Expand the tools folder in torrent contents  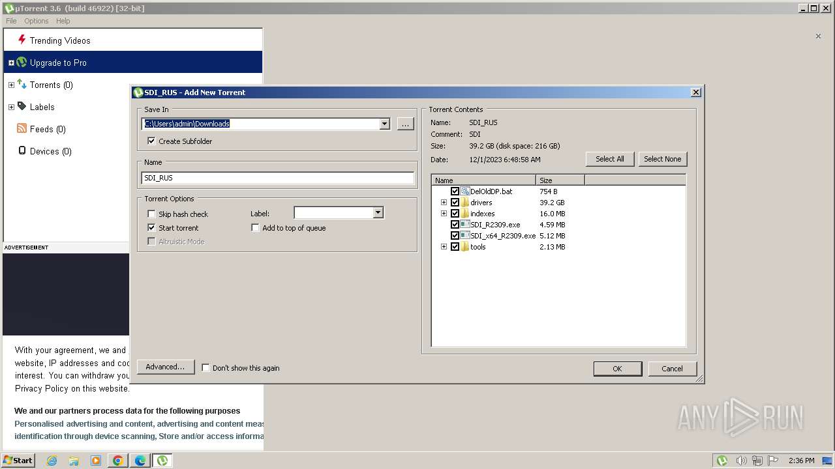click(444, 247)
